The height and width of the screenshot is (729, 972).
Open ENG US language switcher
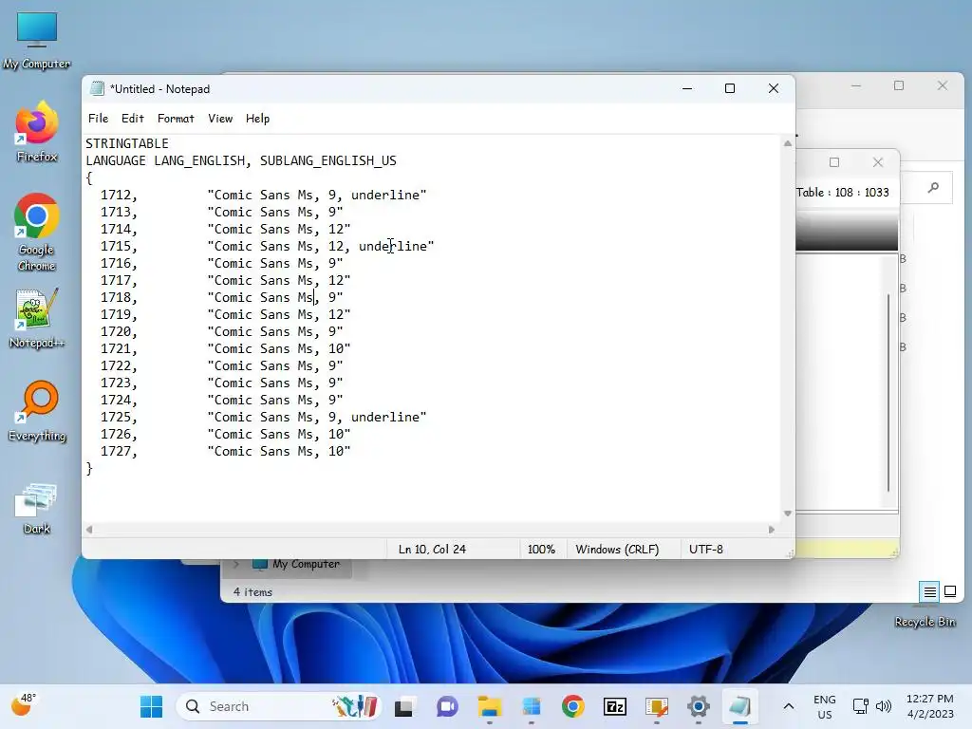[x=825, y=706]
